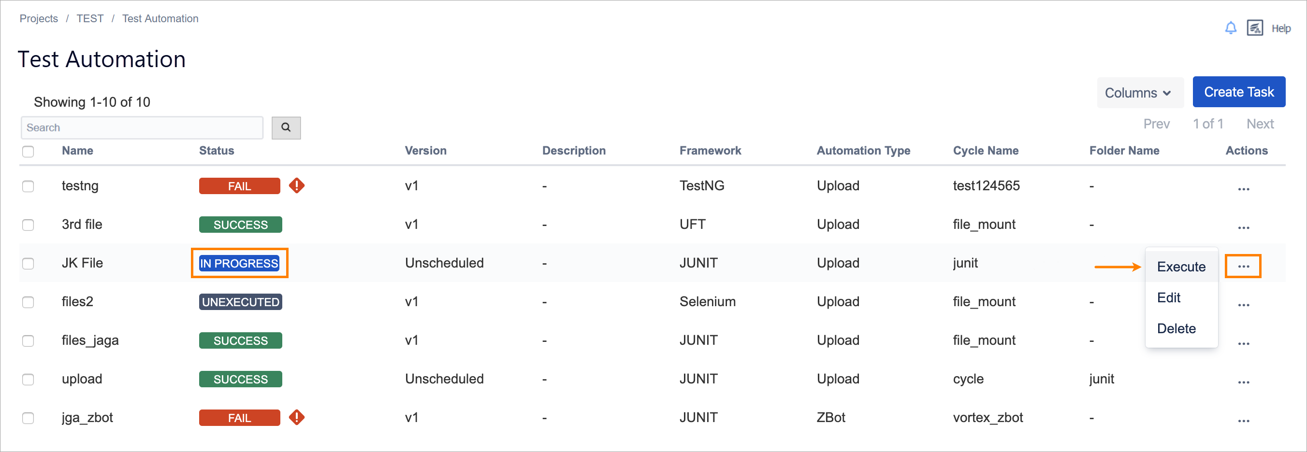Viewport: 1307px width, 452px height.
Task: Choose Execute from the actions menu
Action: click(1181, 267)
